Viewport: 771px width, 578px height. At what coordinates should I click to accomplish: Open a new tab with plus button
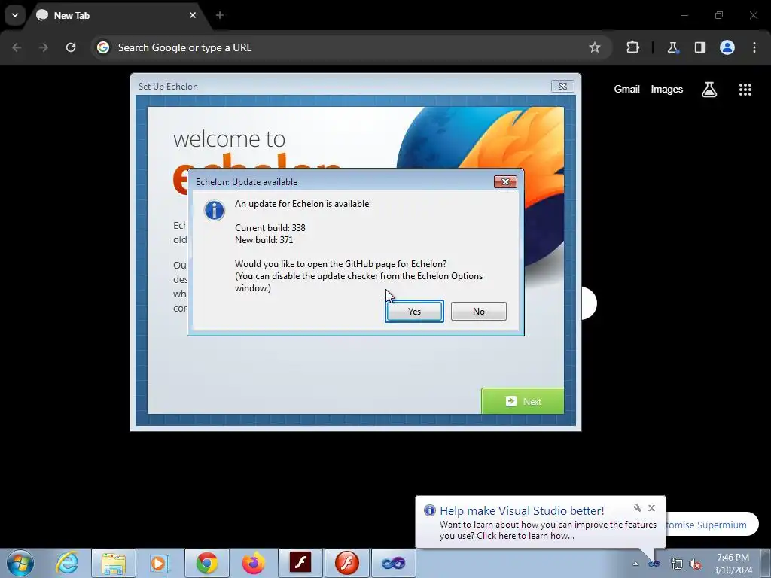click(220, 15)
